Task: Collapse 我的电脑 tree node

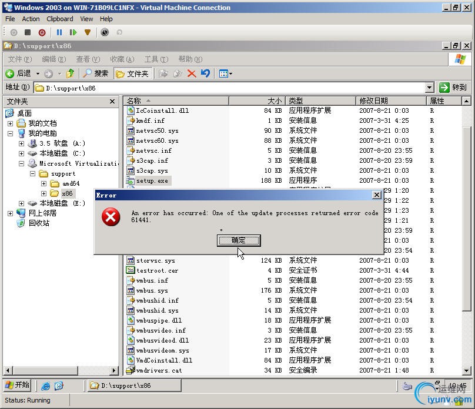Action: (11, 133)
